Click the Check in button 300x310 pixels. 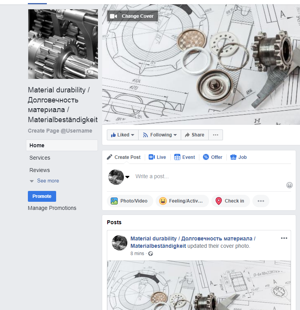coord(231,201)
